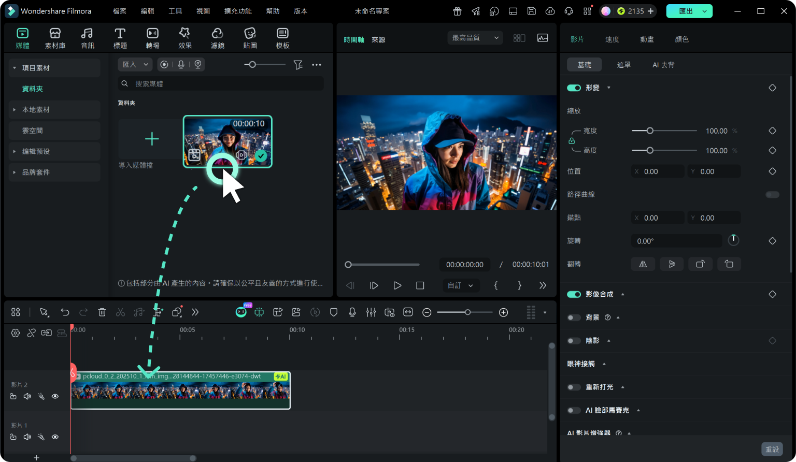Click the delete trash icon in timeline toolbar
The height and width of the screenshot is (462, 796).
point(102,312)
